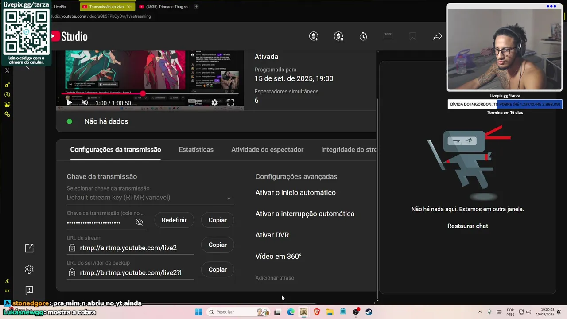Click the bookmark highlight icon

tap(413, 36)
